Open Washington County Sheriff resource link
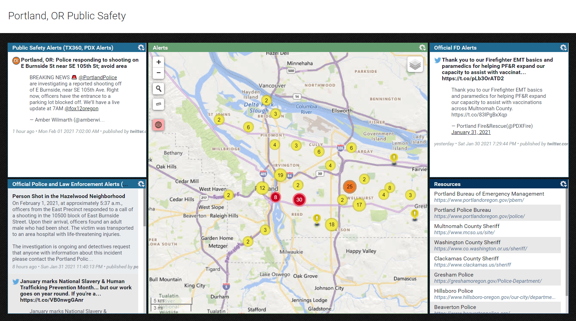Screen dimensions: 576x321 494,245
